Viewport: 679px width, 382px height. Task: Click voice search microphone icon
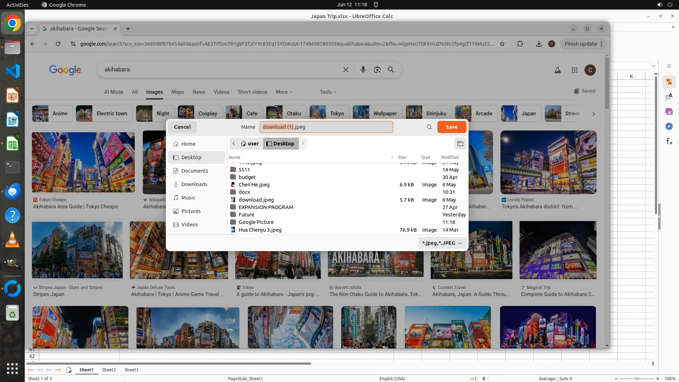coord(363,70)
